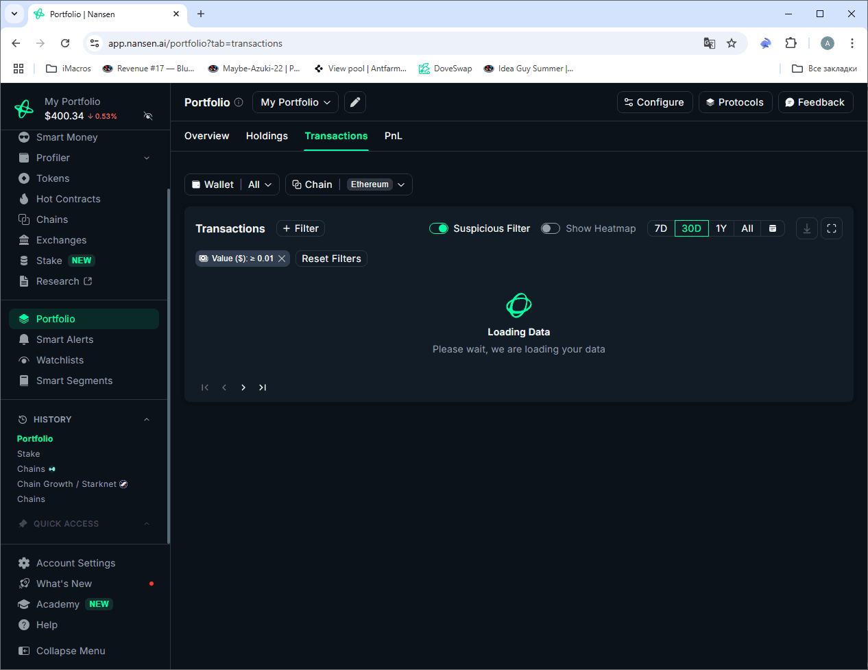
Task: Bookmark this page star icon
Action: [x=732, y=43]
